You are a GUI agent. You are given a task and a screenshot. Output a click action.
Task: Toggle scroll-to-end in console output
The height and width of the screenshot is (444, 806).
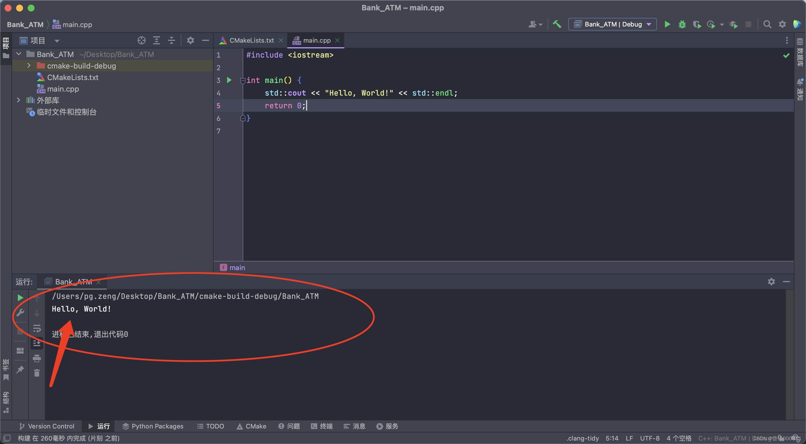(x=37, y=343)
